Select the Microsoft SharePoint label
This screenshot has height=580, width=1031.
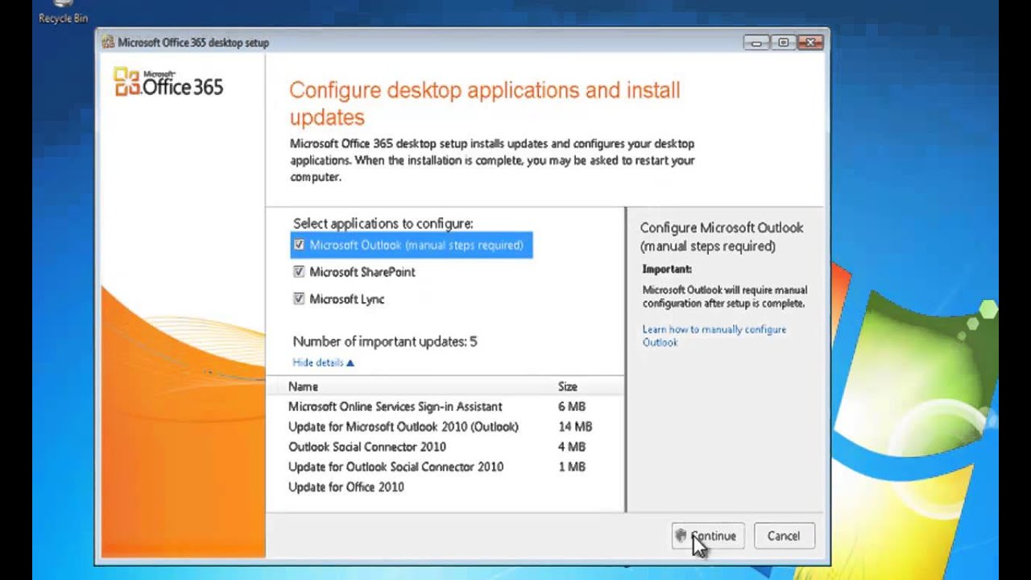[362, 272]
